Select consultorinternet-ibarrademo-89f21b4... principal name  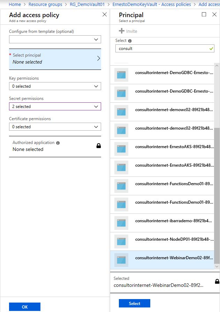[174, 221]
